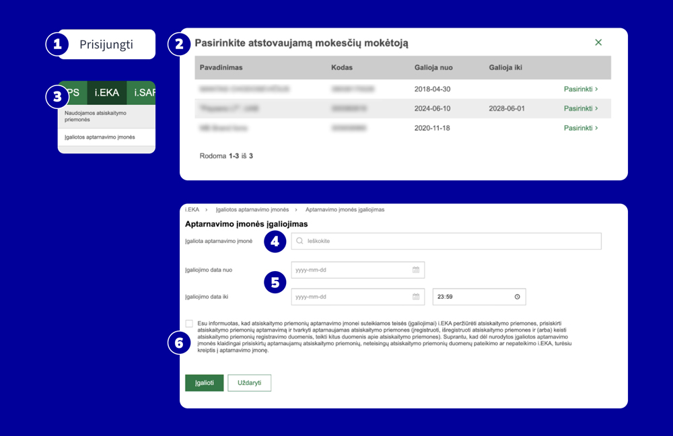Check the information agreement checkbox
Viewport: 673px width, 436px height.
click(x=189, y=324)
